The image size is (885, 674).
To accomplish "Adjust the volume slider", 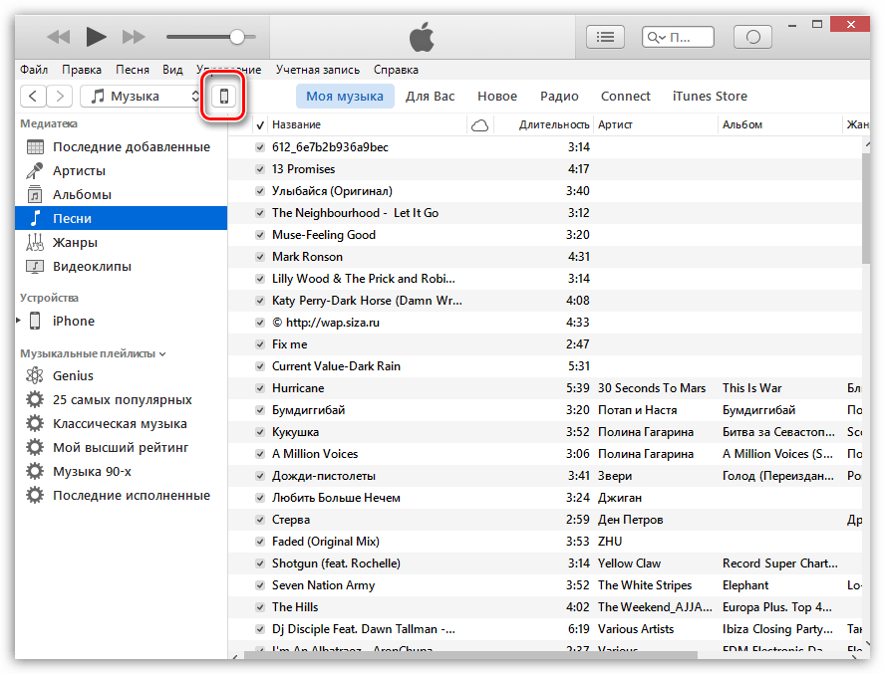I will (x=236, y=37).
